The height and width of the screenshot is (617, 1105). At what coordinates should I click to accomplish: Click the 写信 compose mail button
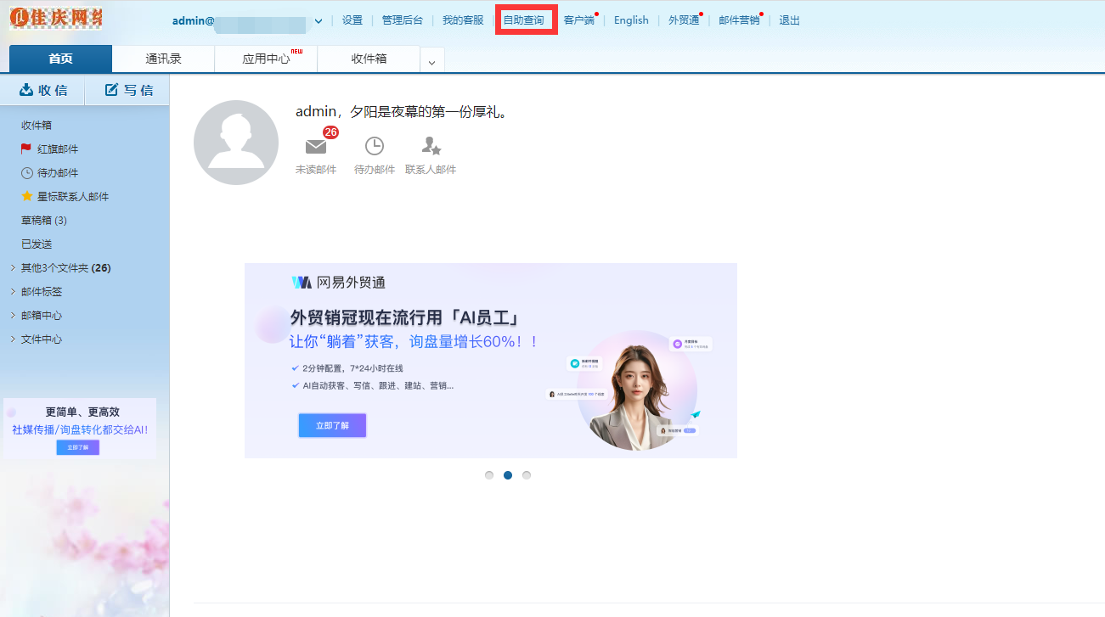click(x=127, y=90)
